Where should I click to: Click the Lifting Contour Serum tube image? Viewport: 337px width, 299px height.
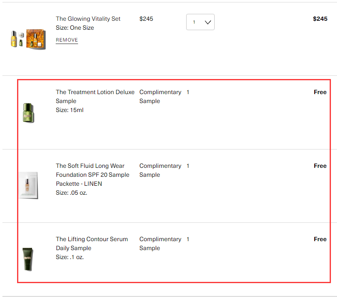pos(28,259)
